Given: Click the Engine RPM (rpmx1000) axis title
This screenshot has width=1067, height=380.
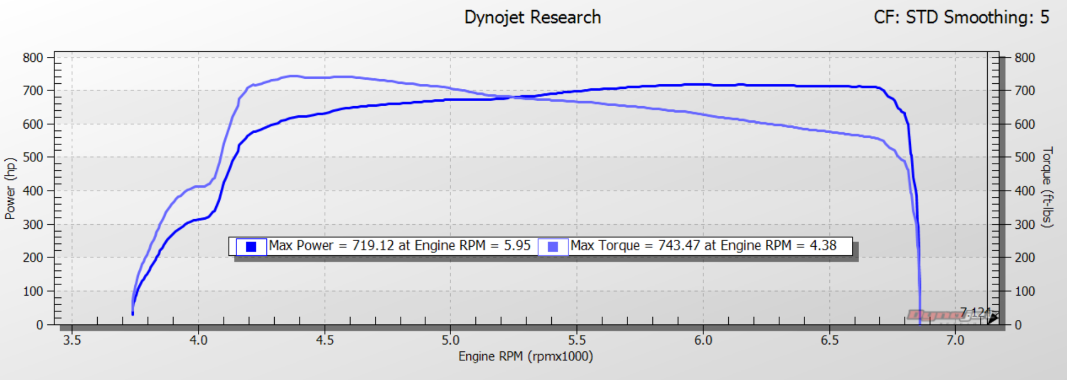Looking at the screenshot, I should (525, 356).
